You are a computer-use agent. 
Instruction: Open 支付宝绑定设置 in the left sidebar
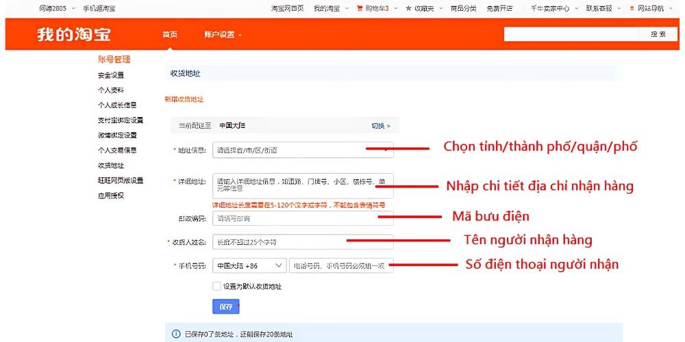[121, 120]
